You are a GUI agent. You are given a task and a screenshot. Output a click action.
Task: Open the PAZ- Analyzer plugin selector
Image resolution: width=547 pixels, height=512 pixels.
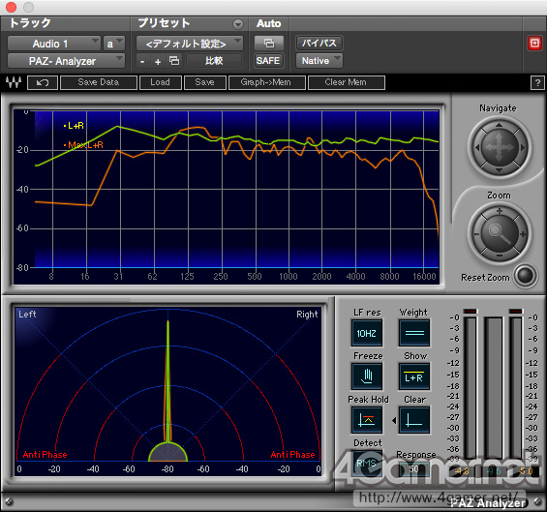click(66, 61)
